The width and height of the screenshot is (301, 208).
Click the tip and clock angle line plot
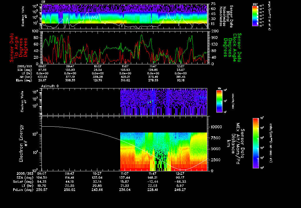coord(125,47)
